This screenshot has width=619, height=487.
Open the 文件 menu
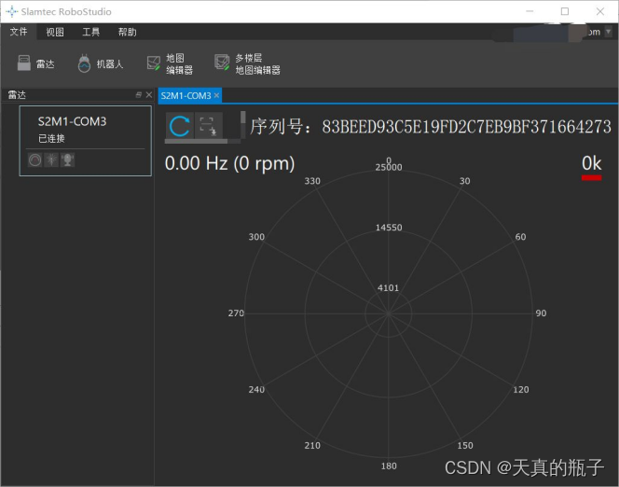[19, 32]
